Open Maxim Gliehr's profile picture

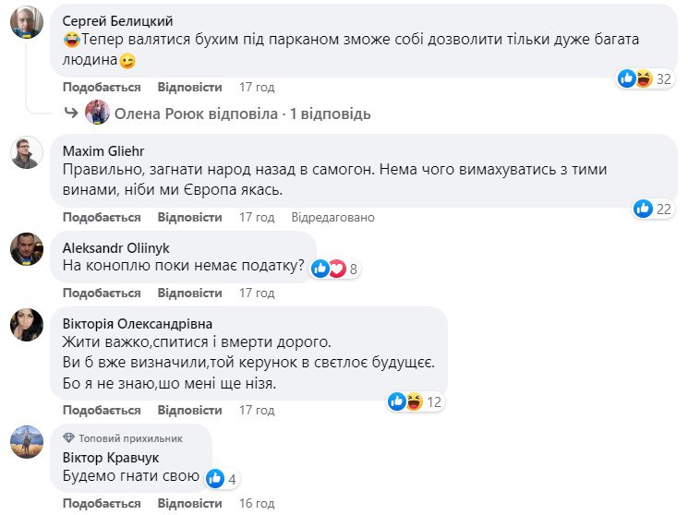25,152
